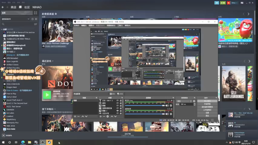258x145 pixels.
Task: Open the 工具(T) menu in OBS
Action: pos(120,25)
